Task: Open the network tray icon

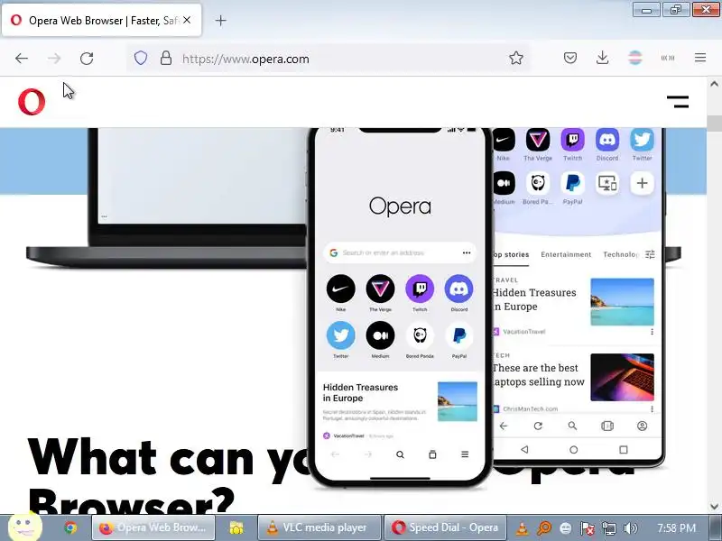Action: (608, 528)
